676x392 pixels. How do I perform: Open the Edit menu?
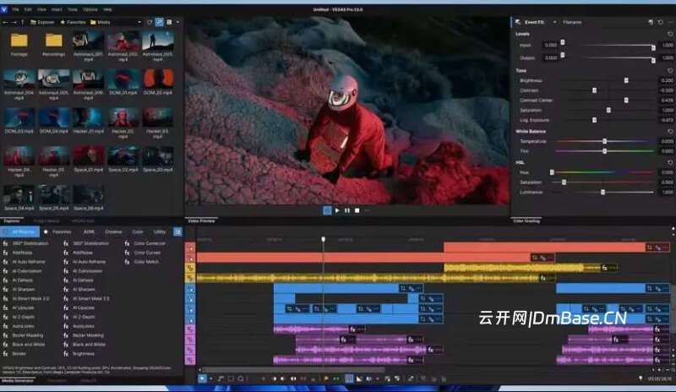coord(28,9)
